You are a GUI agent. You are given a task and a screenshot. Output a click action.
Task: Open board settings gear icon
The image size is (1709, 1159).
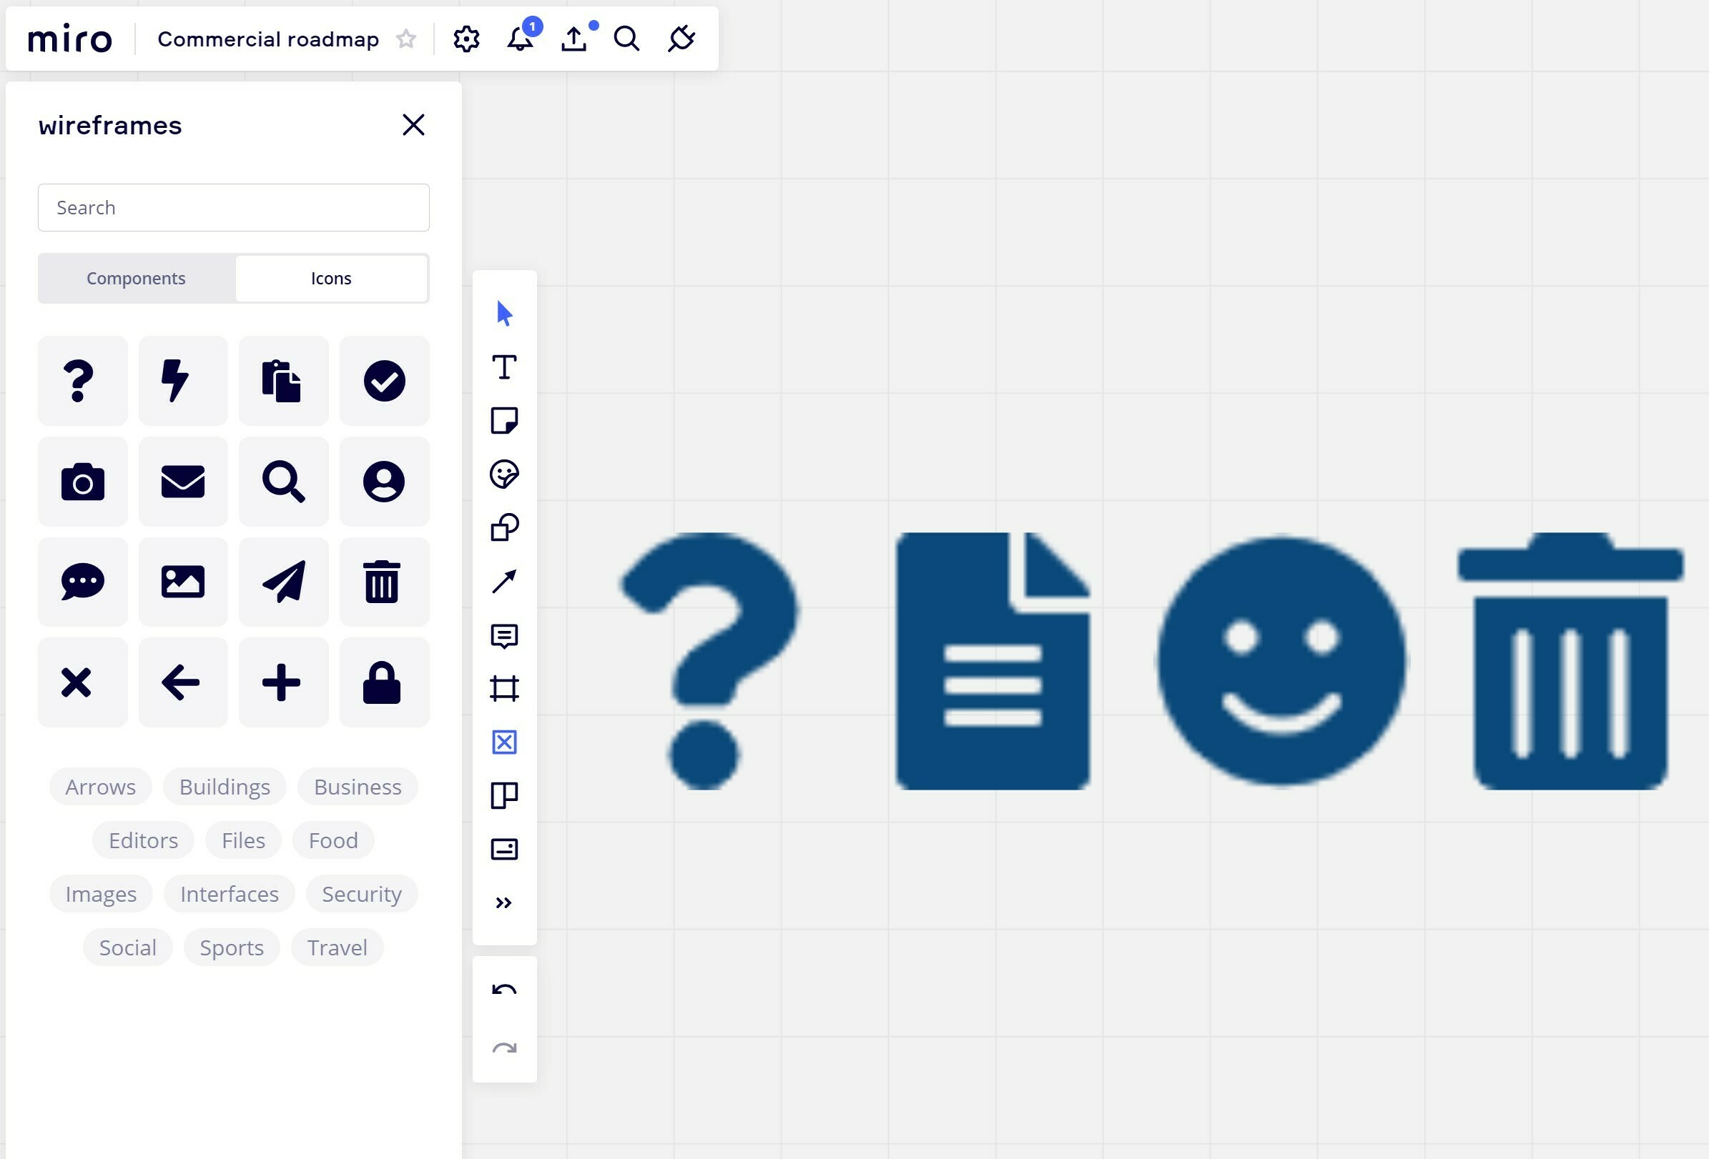point(466,39)
